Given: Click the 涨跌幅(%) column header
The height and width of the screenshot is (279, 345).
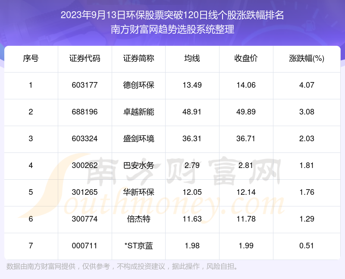Looking at the screenshot, I should click(307, 58).
